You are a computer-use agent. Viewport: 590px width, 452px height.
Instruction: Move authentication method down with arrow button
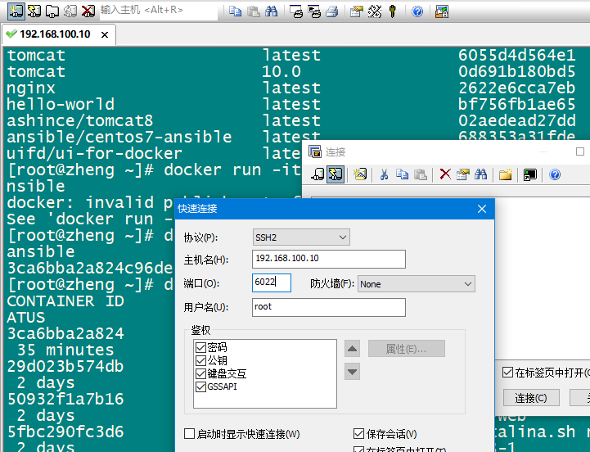pos(352,372)
